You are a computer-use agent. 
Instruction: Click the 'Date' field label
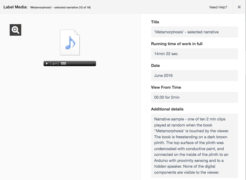pos(156,66)
